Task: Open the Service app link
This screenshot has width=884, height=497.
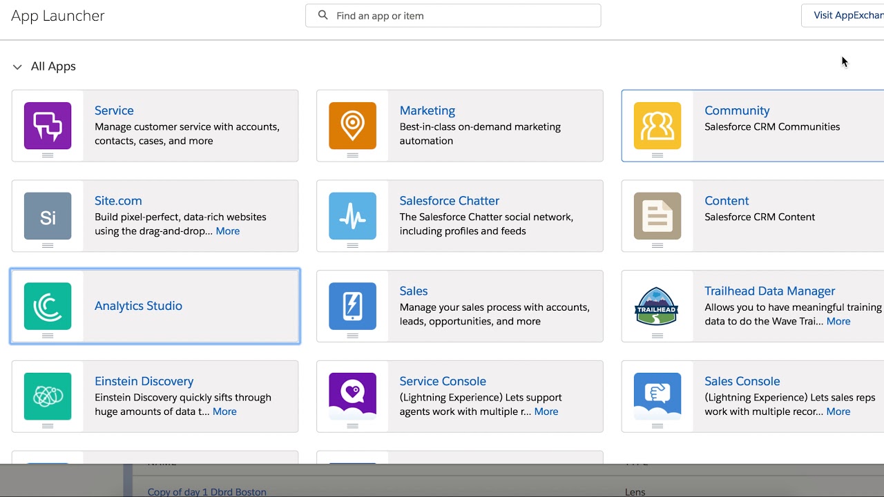Action: click(x=114, y=110)
